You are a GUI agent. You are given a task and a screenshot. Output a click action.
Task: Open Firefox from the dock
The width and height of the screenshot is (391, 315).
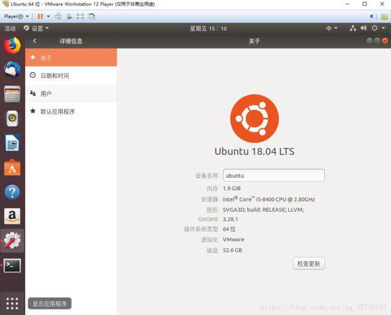[12, 45]
